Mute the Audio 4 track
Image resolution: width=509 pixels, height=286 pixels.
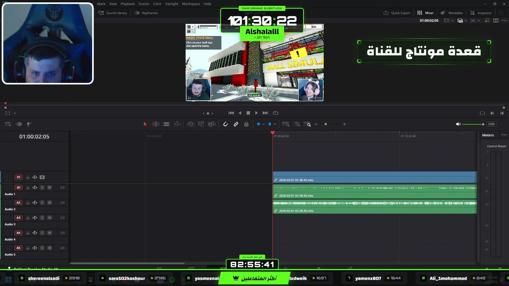pos(49,233)
